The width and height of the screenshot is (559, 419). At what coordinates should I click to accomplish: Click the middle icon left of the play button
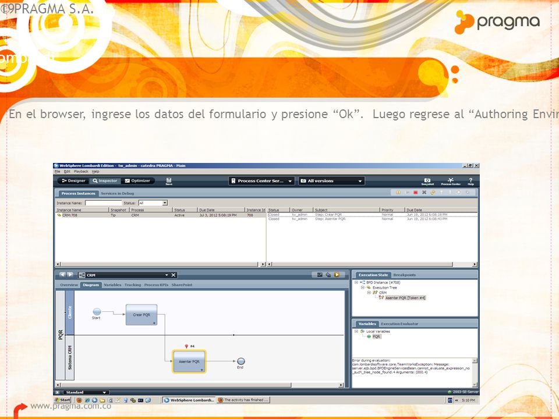[x=328, y=275]
